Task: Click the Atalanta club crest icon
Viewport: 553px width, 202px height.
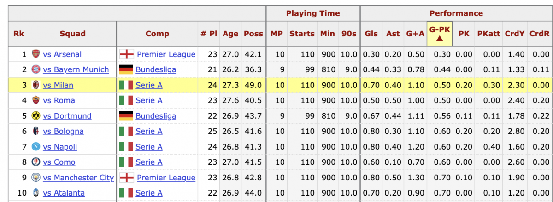Action: coord(36,193)
